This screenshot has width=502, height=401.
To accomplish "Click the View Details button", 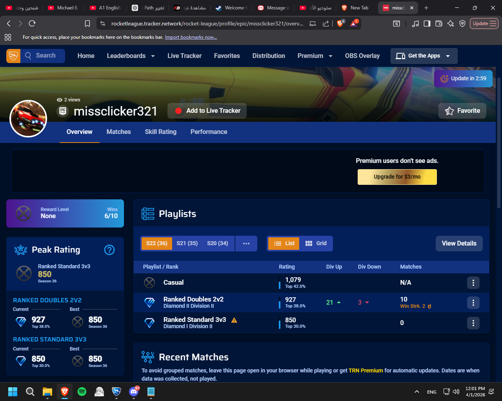I will [459, 244].
